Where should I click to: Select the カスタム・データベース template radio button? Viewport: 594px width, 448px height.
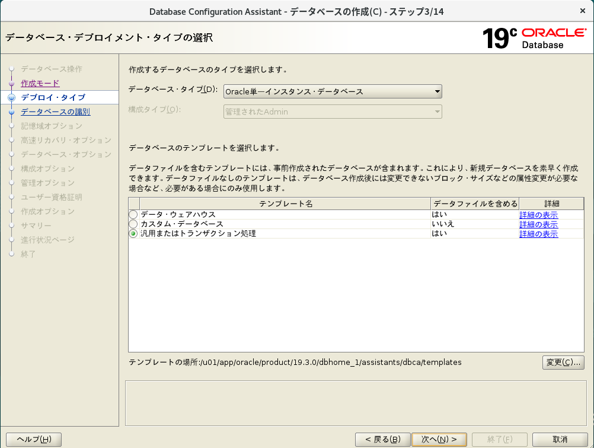[x=133, y=224]
